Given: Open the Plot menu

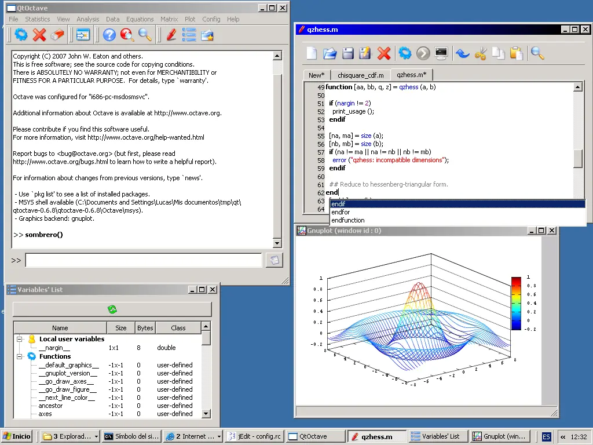Looking at the screenshot, I should click(x=190, y=19).
